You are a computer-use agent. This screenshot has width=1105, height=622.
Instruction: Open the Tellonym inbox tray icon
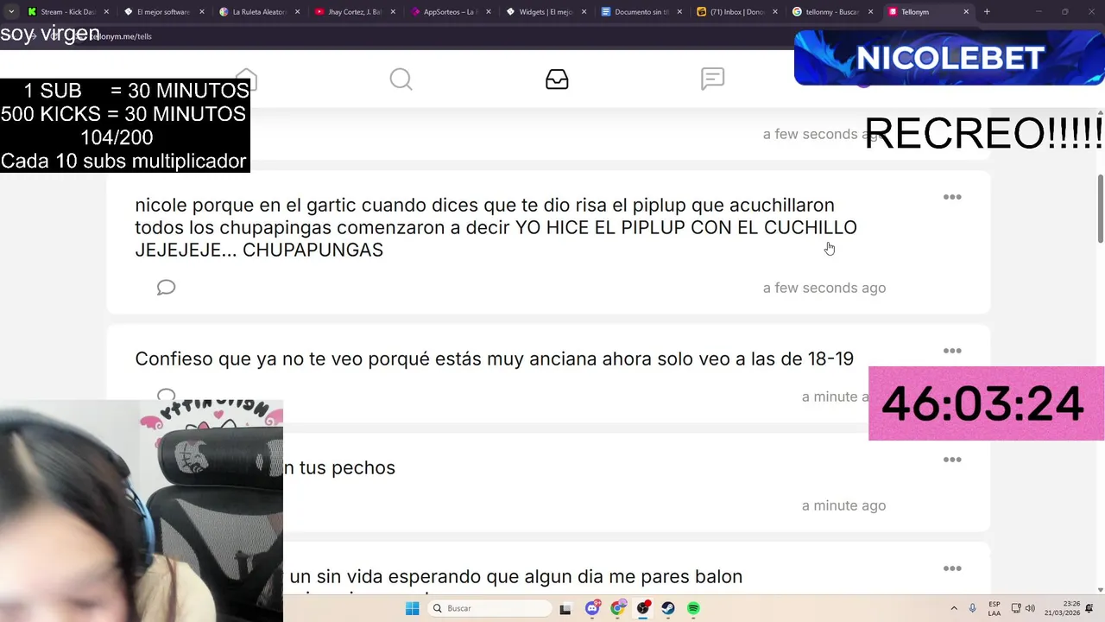click(x=557, y=79)
